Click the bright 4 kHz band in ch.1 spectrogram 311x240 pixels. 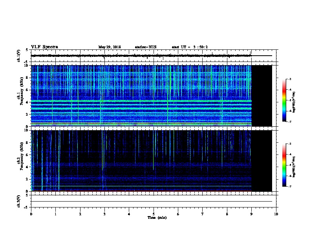click(141, 101)
